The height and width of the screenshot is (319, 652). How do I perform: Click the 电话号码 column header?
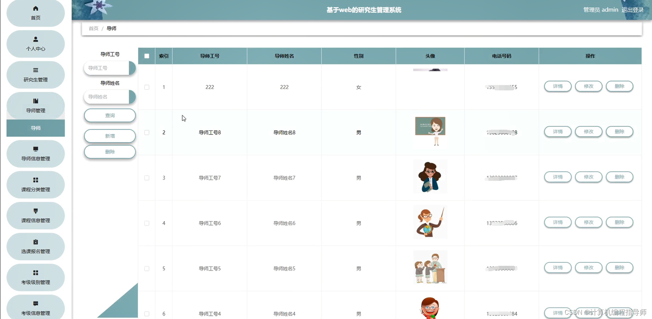click(x=502, y=56)
